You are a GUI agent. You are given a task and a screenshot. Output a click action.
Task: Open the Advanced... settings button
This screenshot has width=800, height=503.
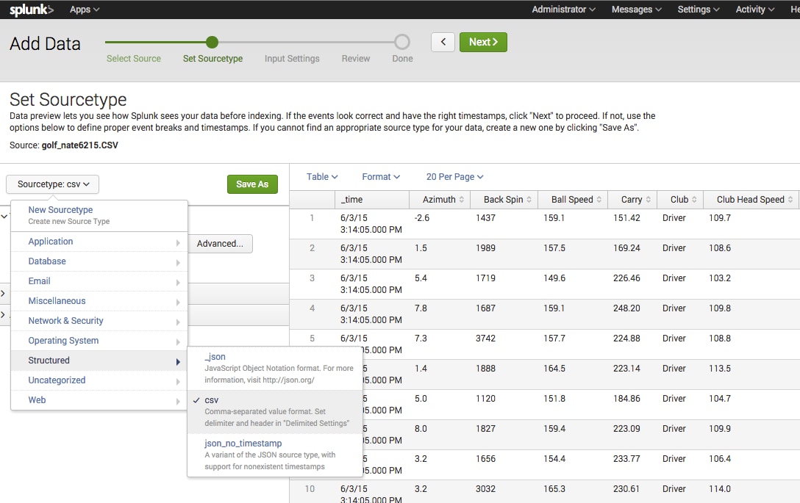pos(220,244)
